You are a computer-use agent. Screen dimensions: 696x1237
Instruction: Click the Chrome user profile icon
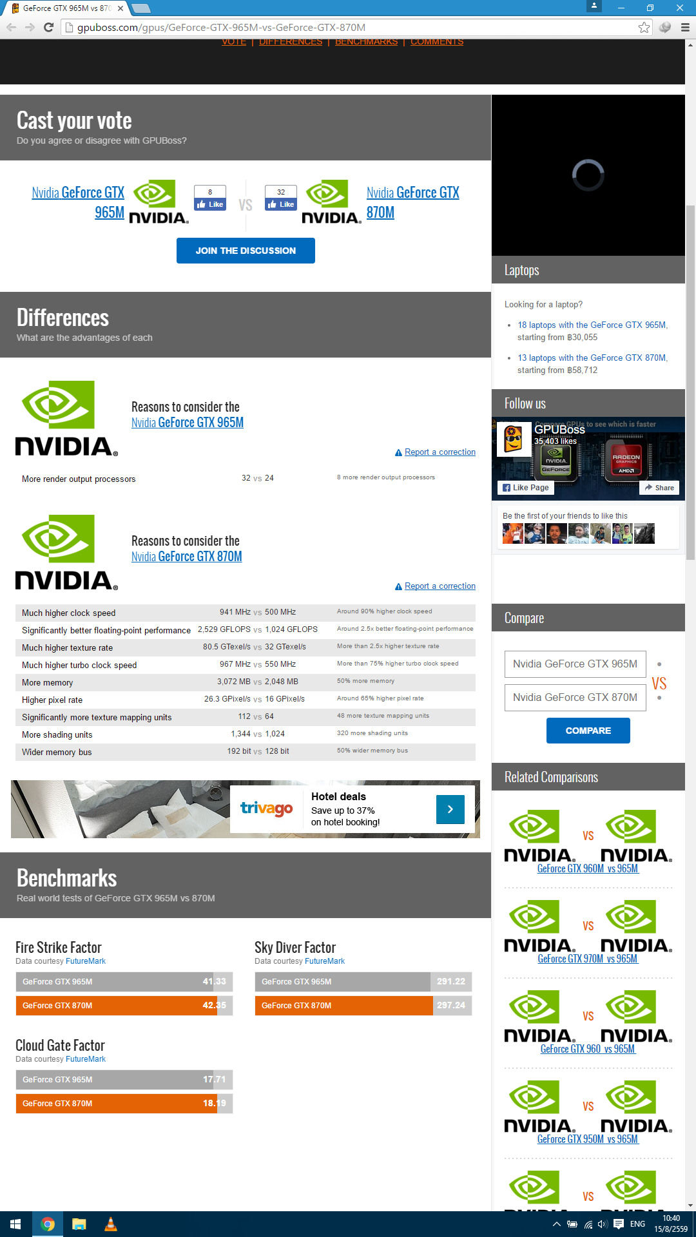tap(594, 6)
